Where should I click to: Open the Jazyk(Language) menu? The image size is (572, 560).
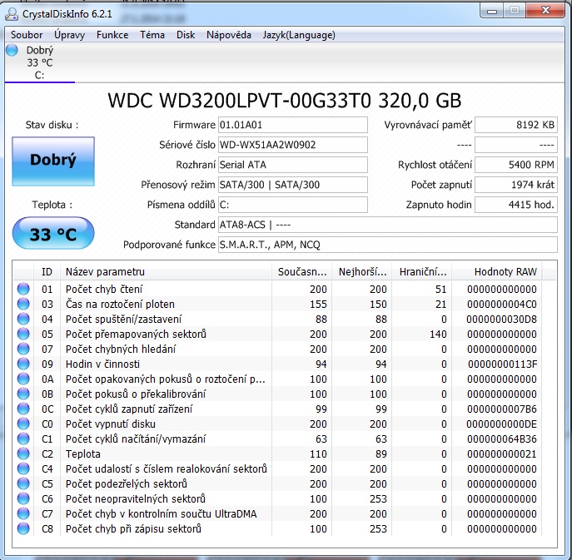coord(299,35)
